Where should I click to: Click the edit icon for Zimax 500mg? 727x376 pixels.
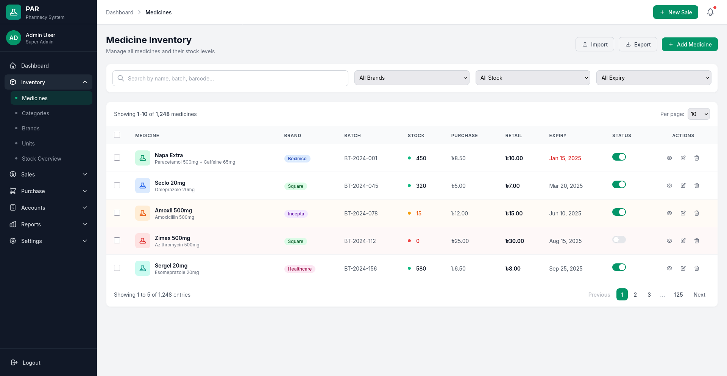tap(683, 241)
